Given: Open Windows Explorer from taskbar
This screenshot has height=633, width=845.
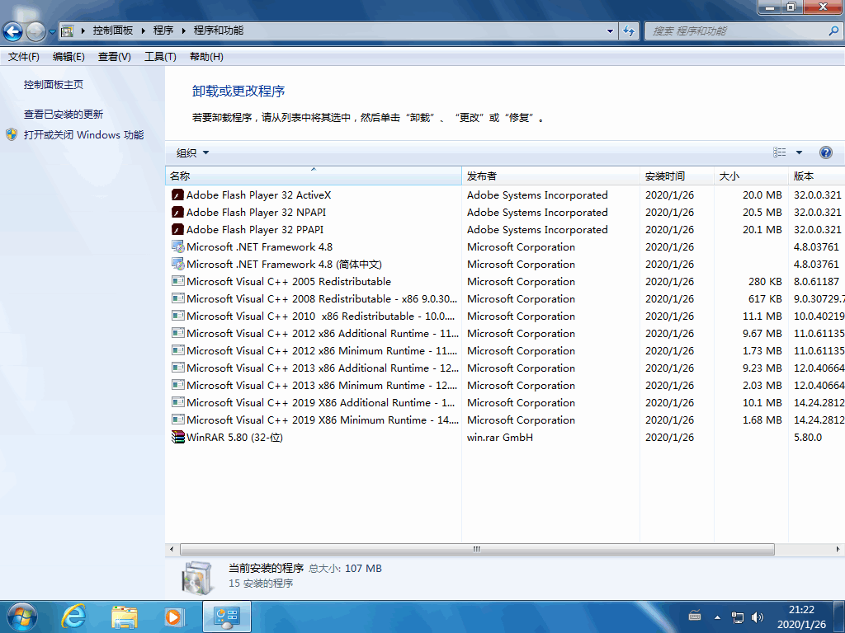Looking at the screenshot, I should [x=125, y=617].
